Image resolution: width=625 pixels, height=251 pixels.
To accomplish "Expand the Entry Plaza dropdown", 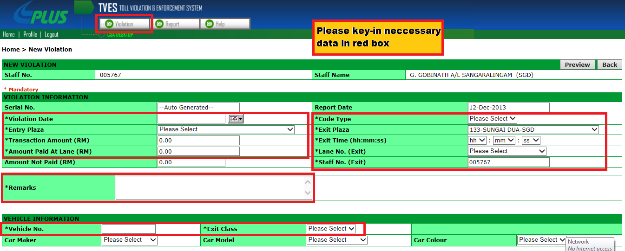I will [226, 129].
